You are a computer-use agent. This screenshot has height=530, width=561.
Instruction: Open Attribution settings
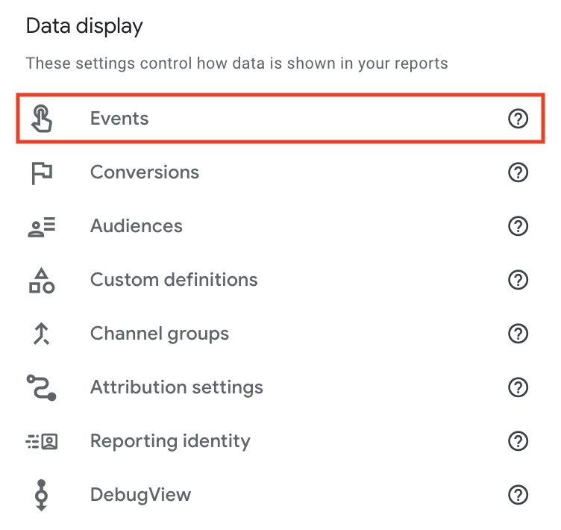point(280,387)
